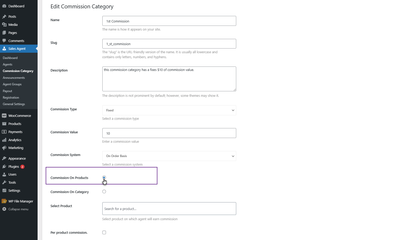This screenshot has height=240, width=397.
Task: Go to Payout in Sales Agent submenu
Action: pyautogui.click(x=7, y=91)
